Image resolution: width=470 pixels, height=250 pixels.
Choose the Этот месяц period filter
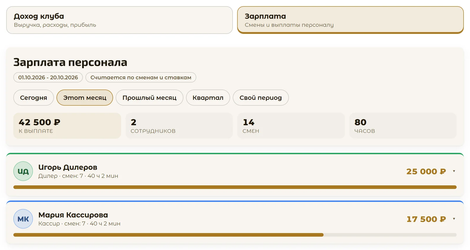point(85,98)
